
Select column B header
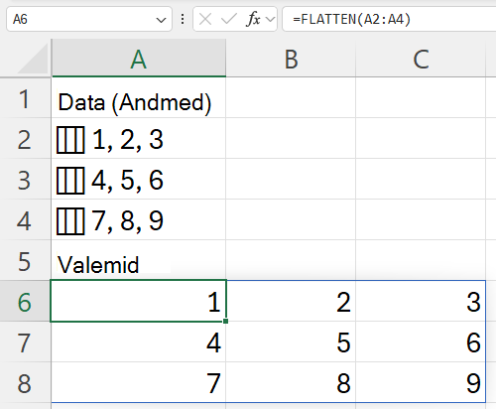[x=291, y=59]
